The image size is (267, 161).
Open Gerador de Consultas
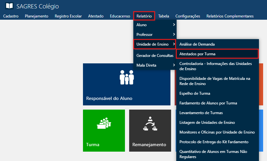[155, 56]
